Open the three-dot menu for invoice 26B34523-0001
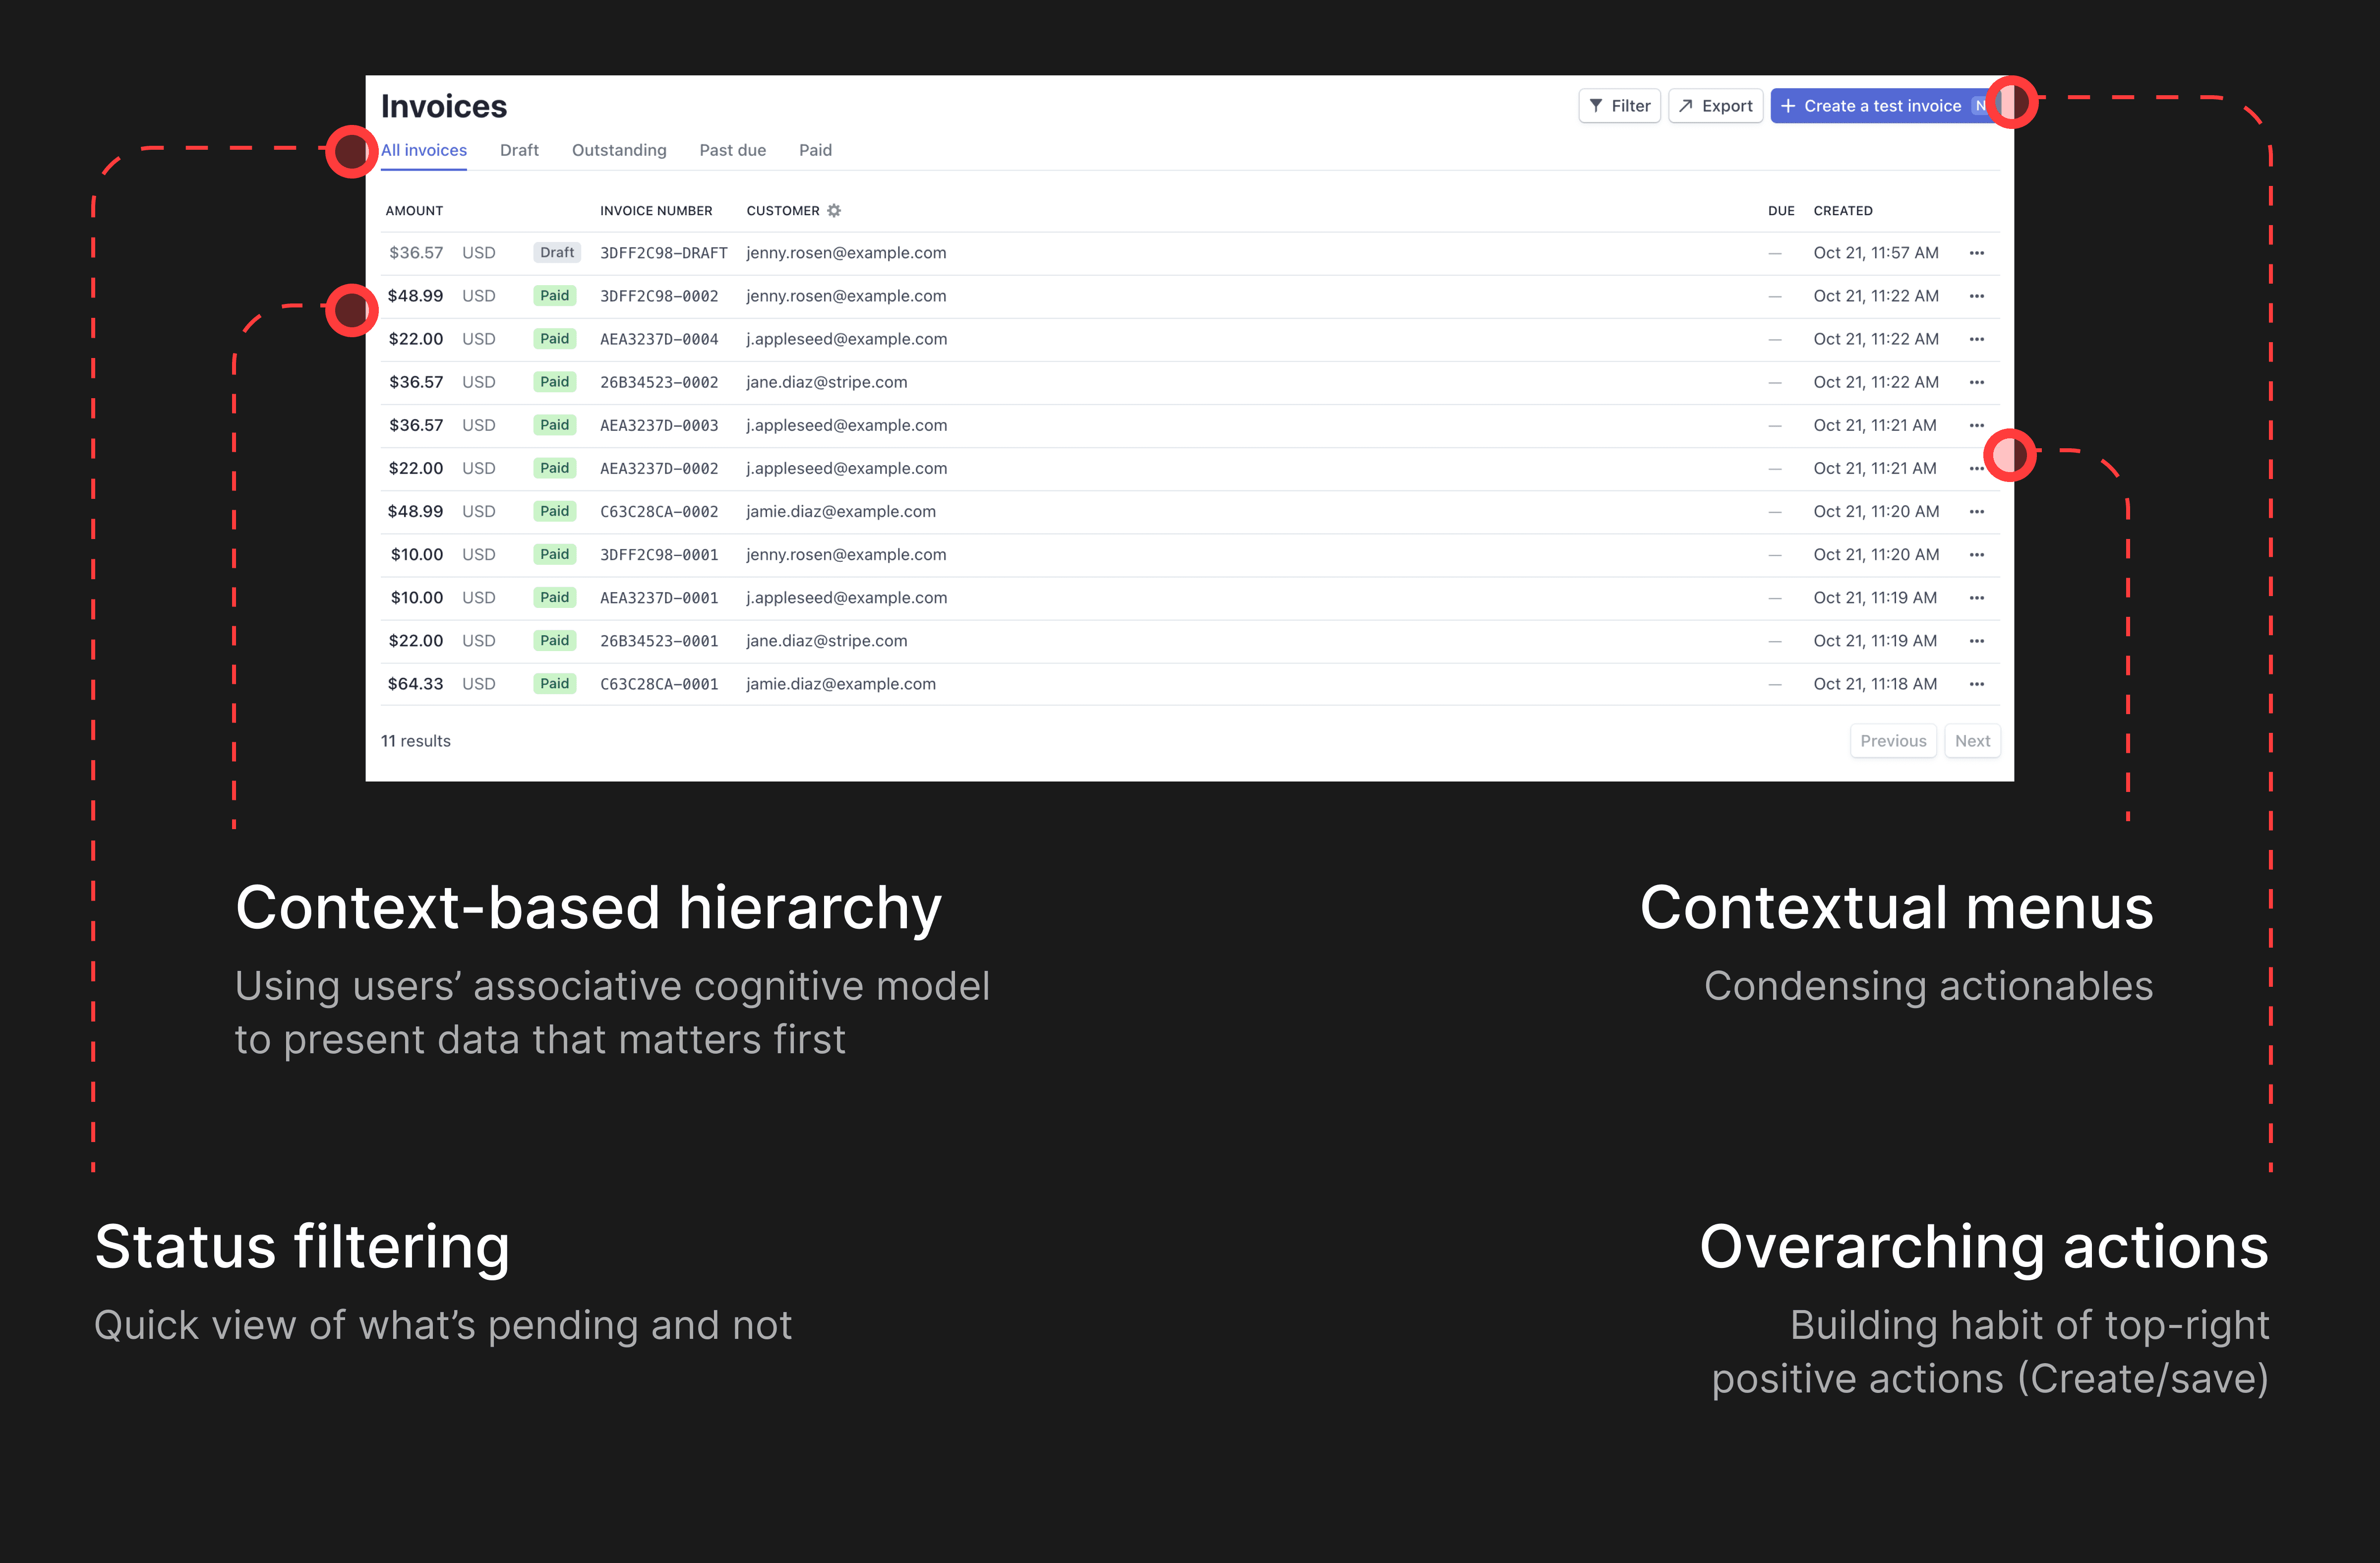Viewport: 2380px width, 1563px height. point(1976,641)
